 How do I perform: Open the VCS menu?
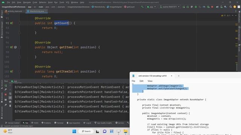[67, 2]
